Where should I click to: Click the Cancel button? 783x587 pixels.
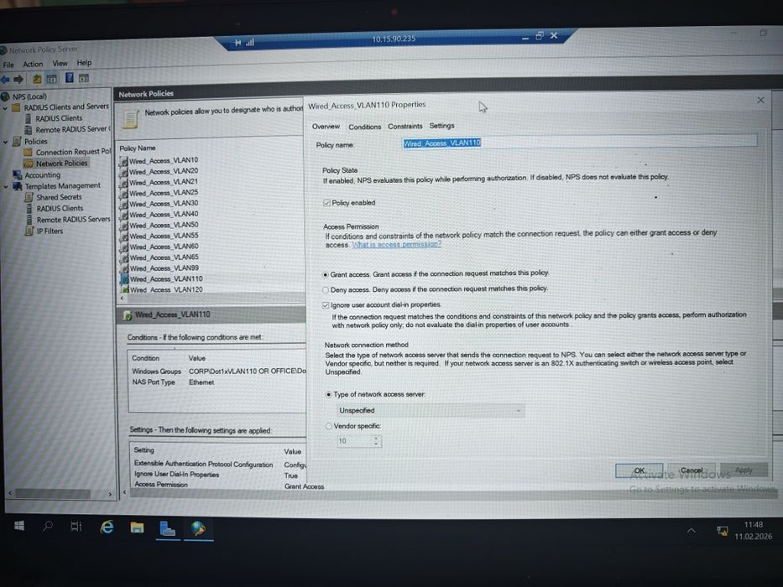(692, 470)
